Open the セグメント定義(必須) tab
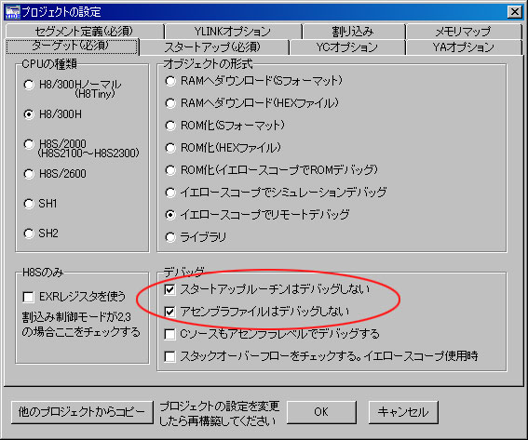The width and height of the screenshot is (528, 440). click(x=84, y=32)
